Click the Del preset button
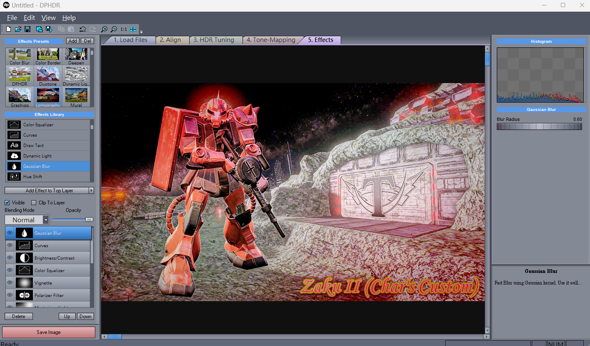This screenshot has height=346, width=590. click(87, 41)
